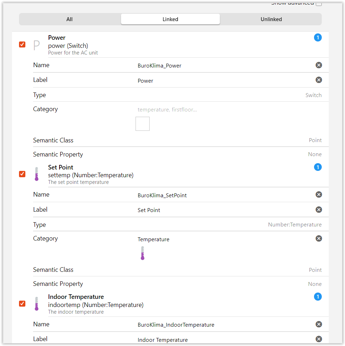Click the empty Power category icon preview
Screen dimensions: 345x346
coord(143,124)
